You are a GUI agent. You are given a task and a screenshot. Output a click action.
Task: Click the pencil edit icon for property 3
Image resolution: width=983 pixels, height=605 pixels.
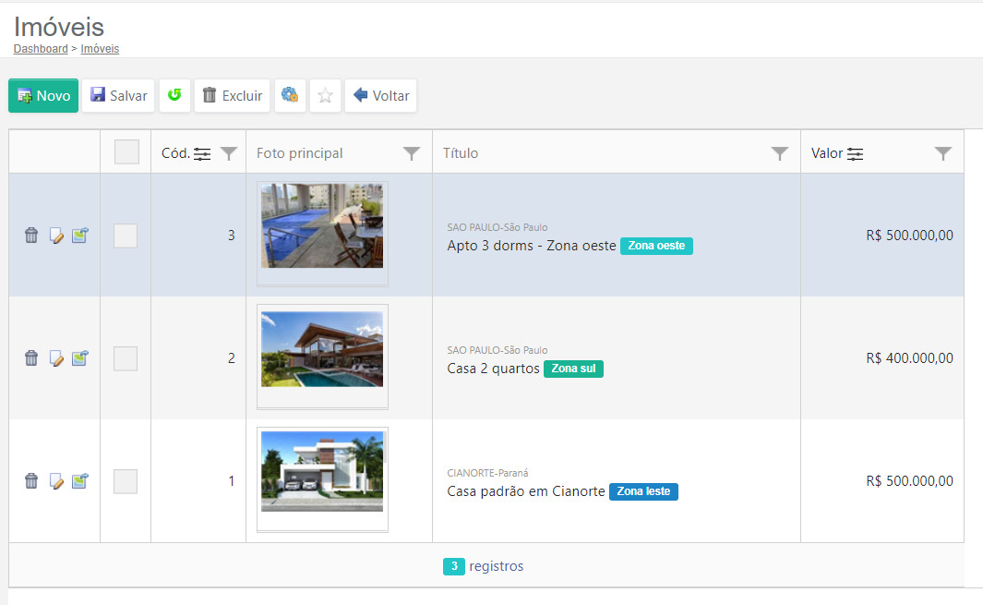click(56, 236)
